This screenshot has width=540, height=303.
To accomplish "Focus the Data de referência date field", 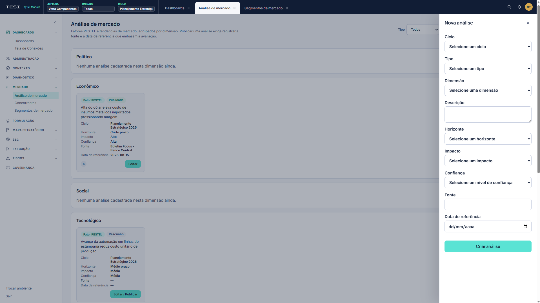I will click(488, 226).
